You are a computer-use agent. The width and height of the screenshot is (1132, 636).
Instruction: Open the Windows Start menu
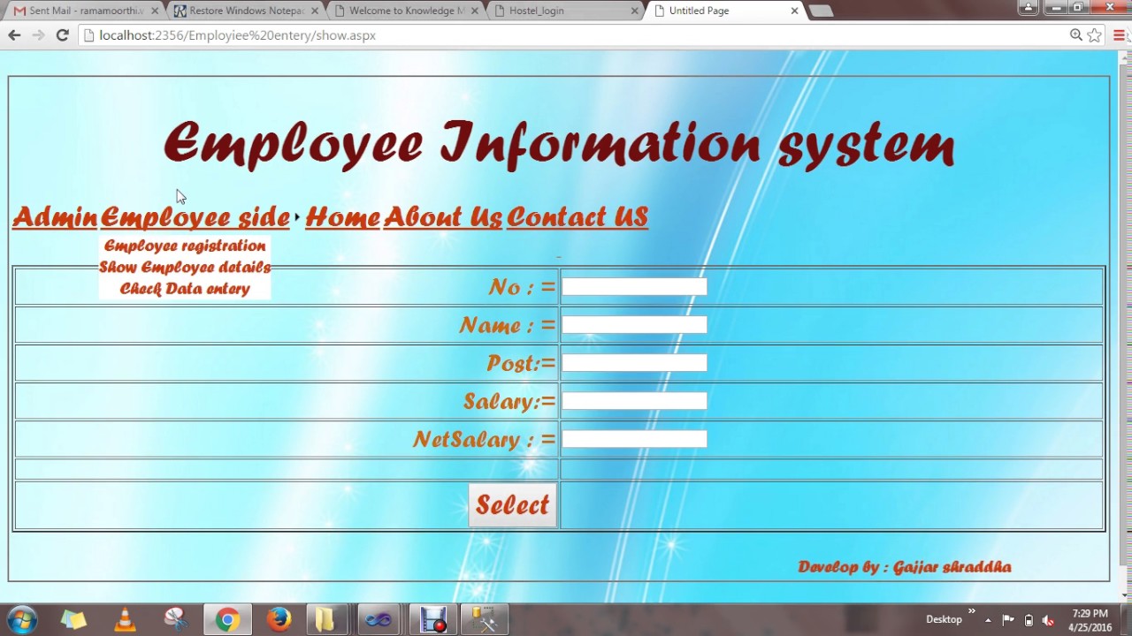pyautogui.click(x=22, y=620)
